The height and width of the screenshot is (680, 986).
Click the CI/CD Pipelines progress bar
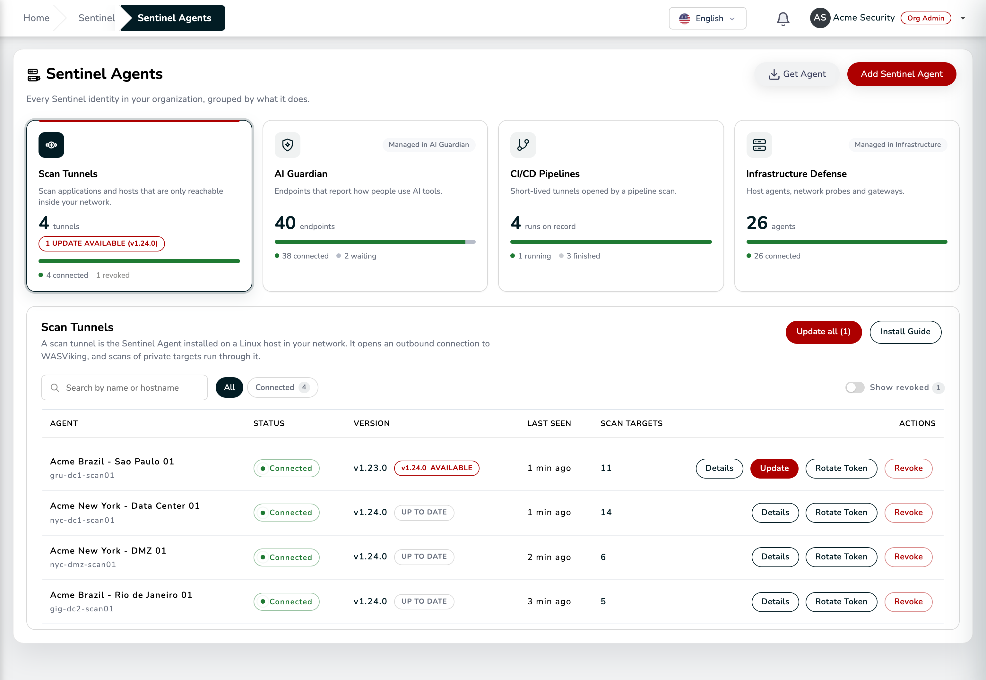tap(611, 242)
